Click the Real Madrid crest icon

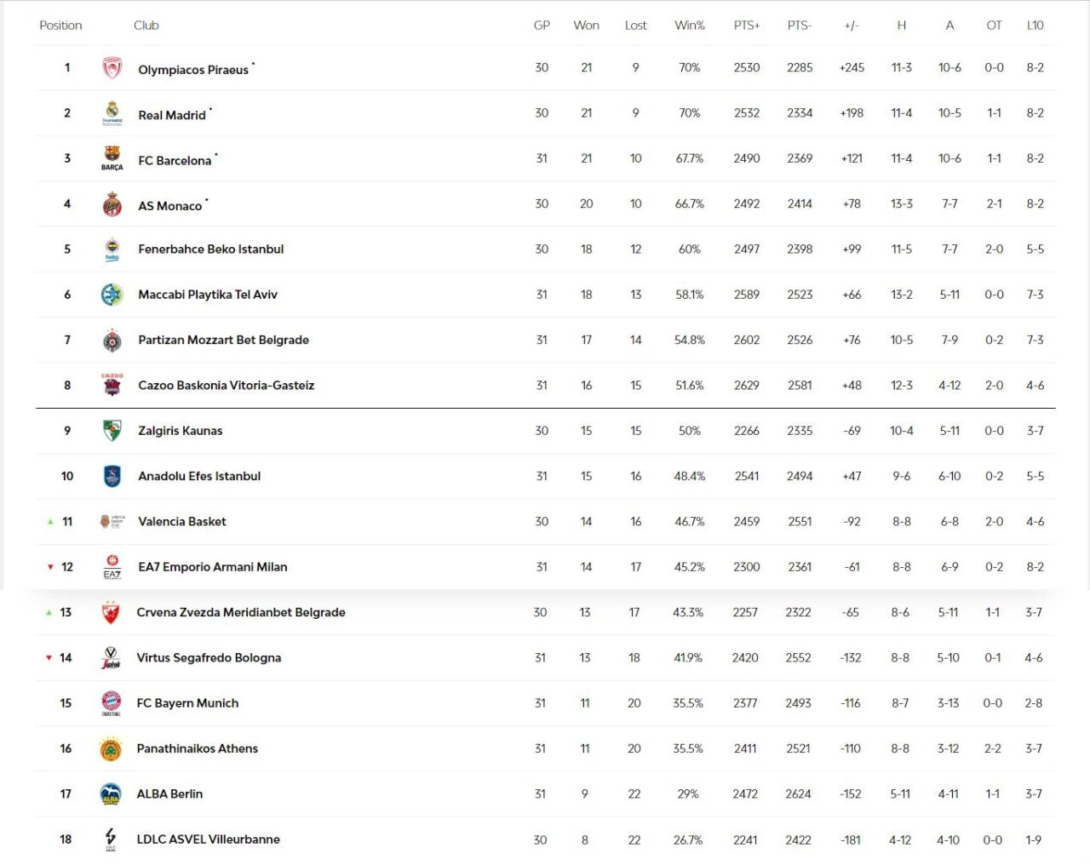coord(112,113)
